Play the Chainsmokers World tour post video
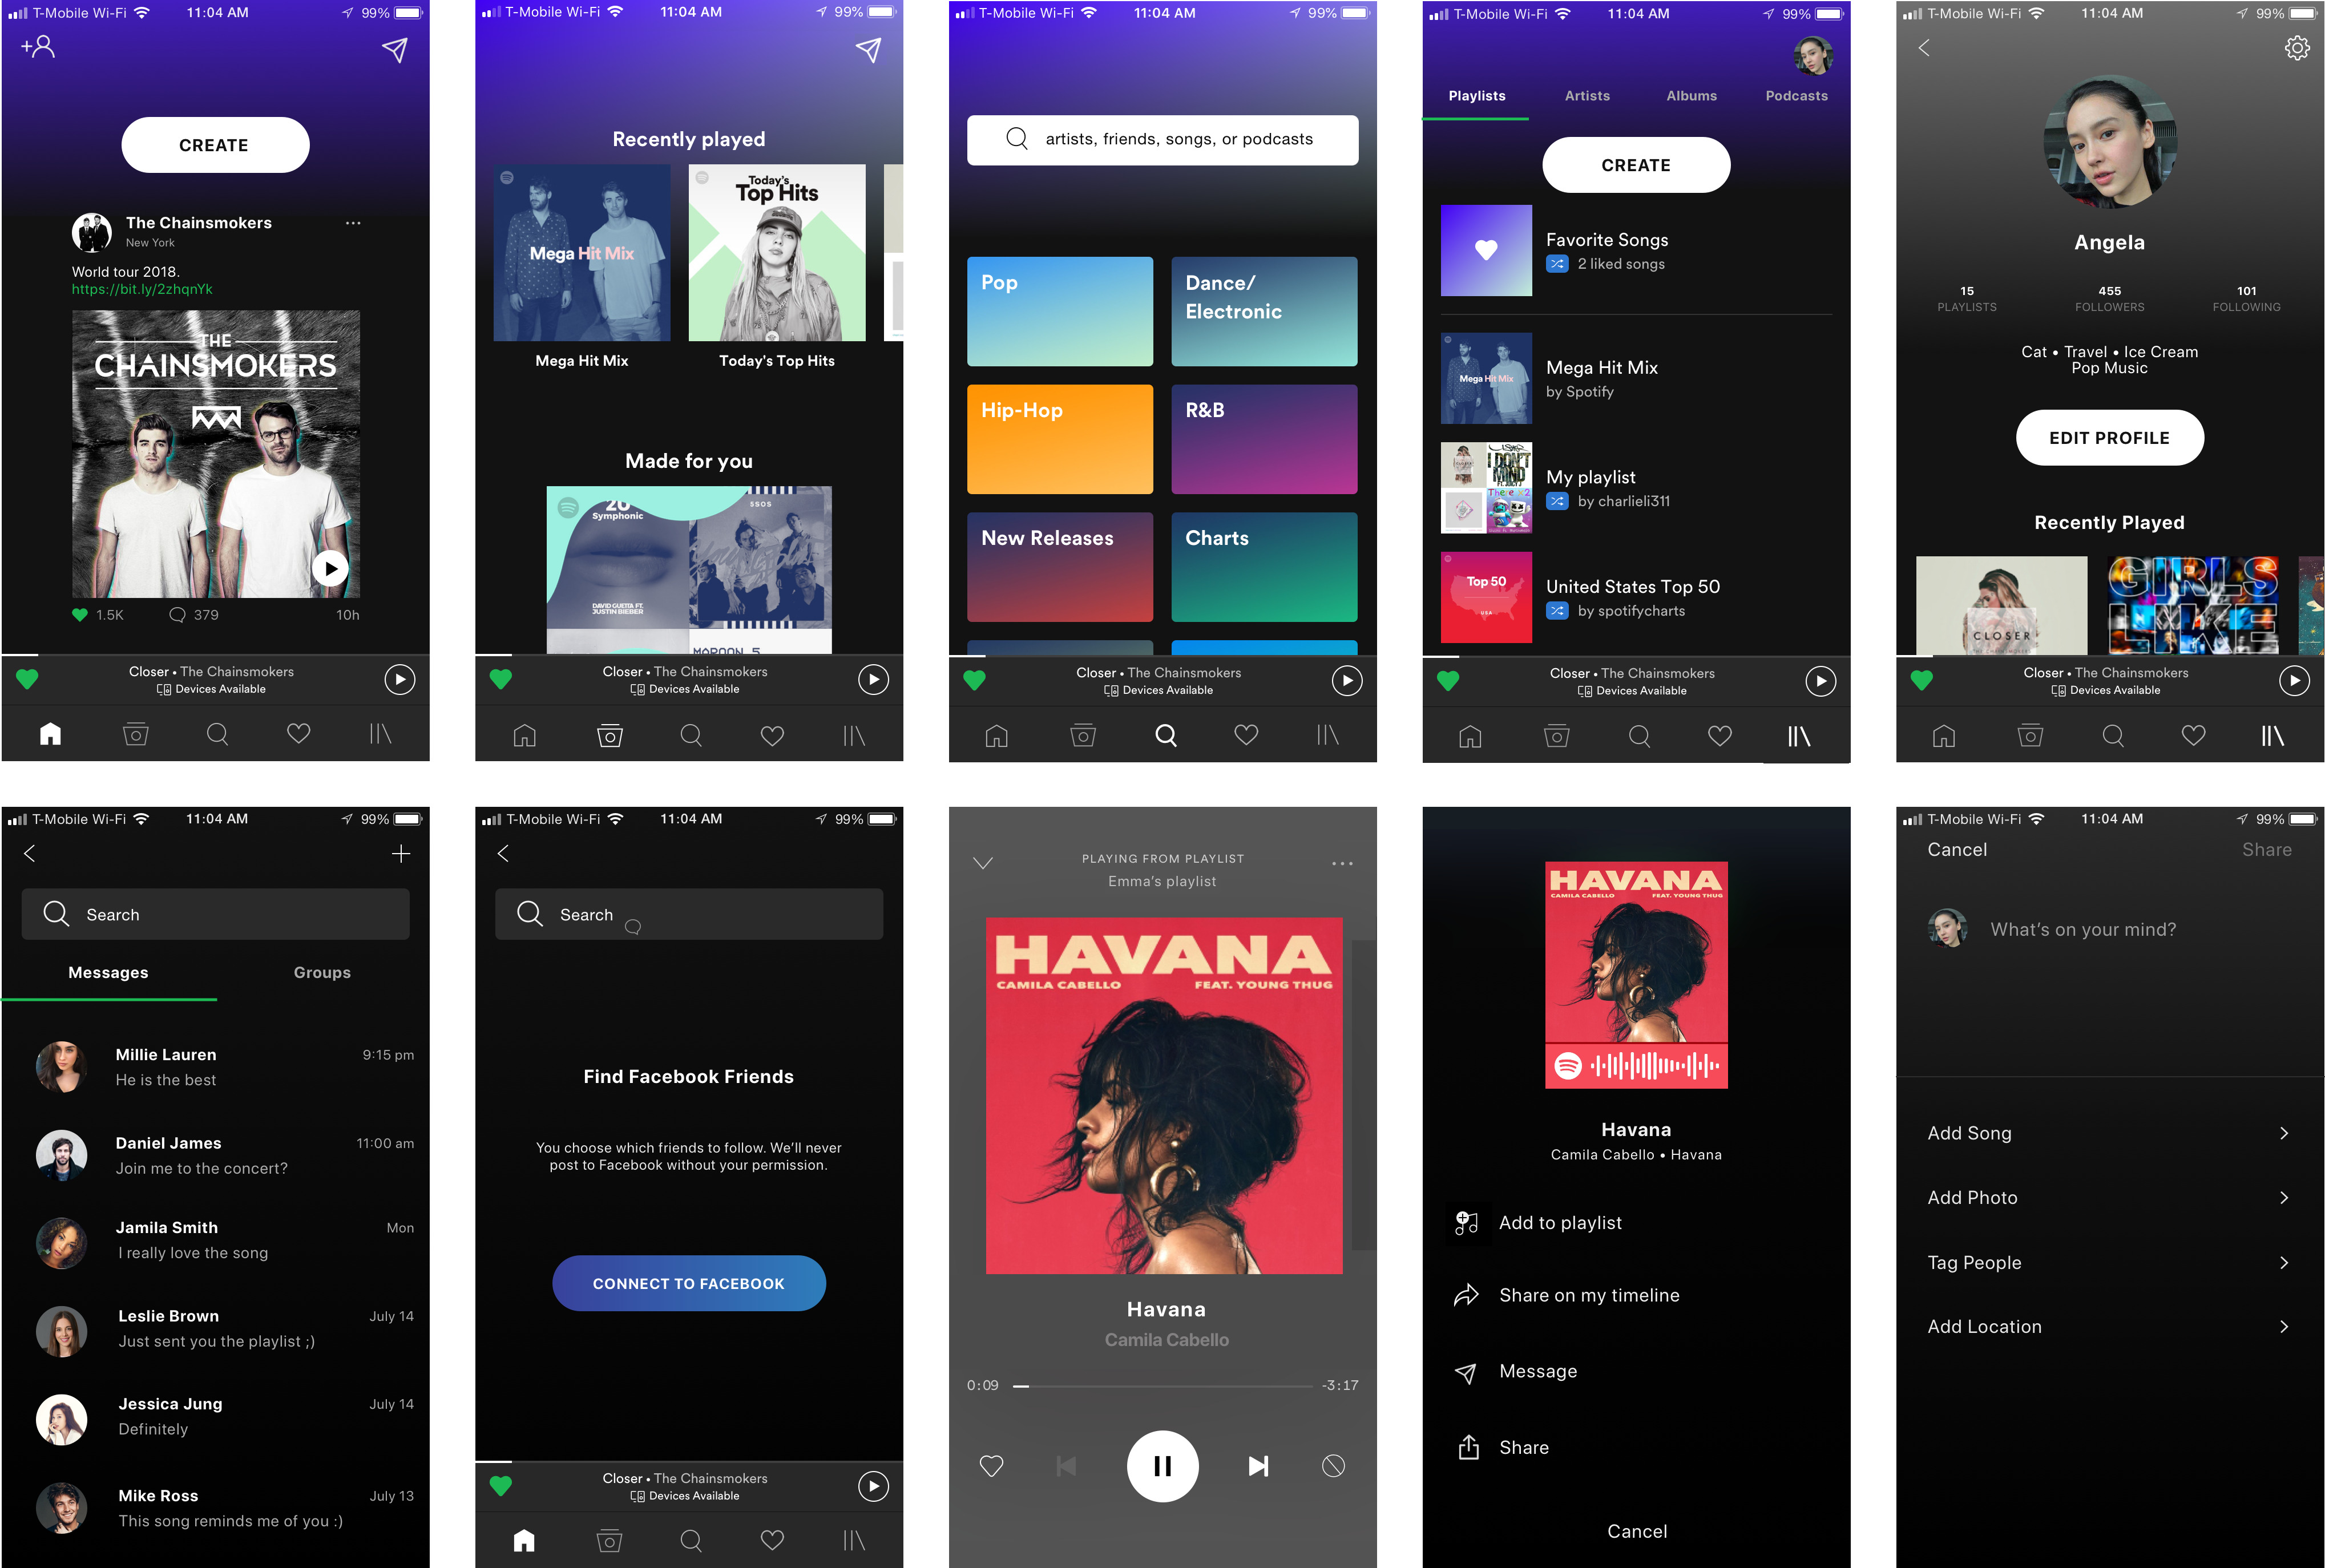This screenshot has width=2325, height=1568. pyautogui.click(x=330, y=568)
